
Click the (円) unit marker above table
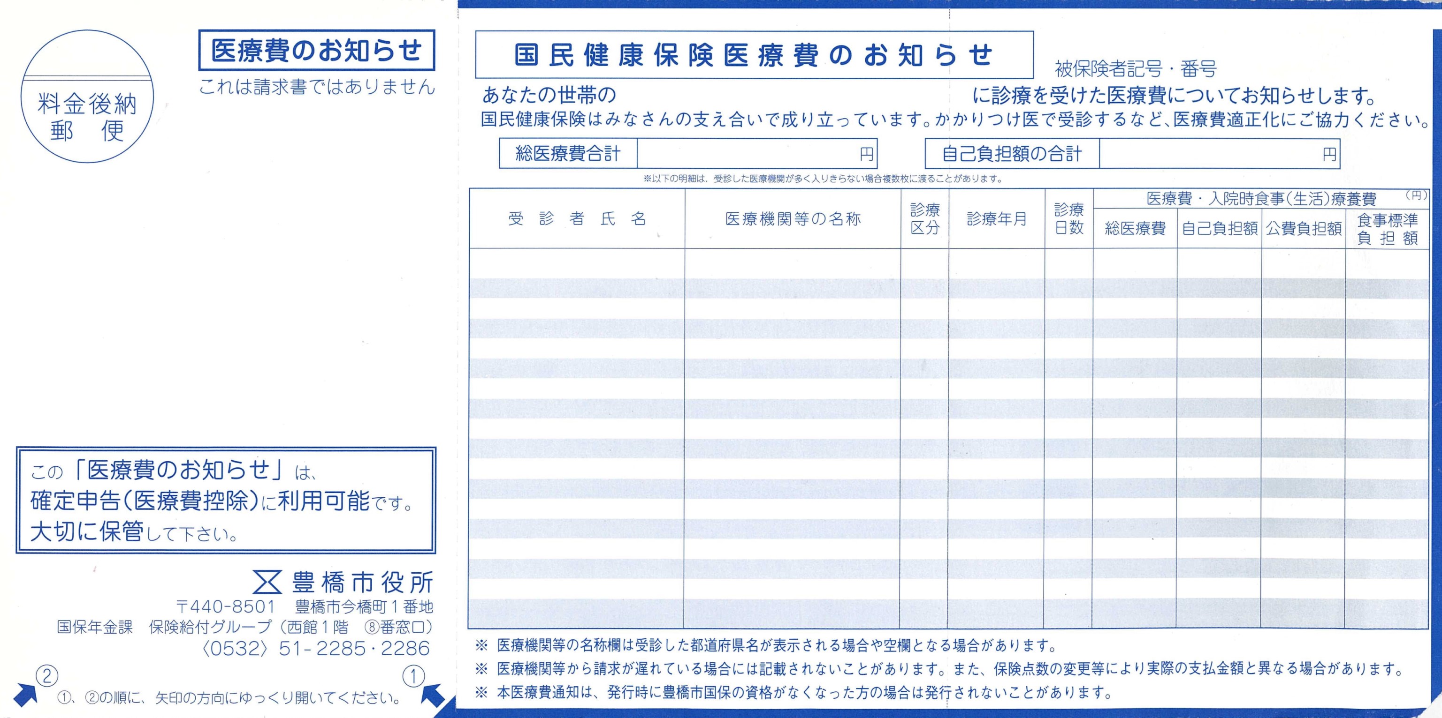(1417, 195)
